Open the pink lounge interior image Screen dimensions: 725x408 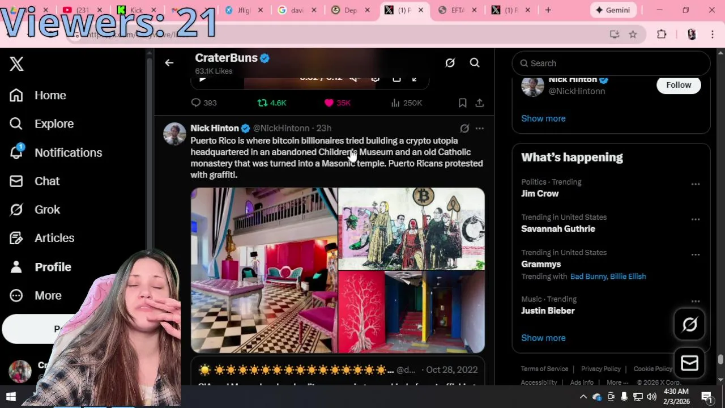point(264,270)
